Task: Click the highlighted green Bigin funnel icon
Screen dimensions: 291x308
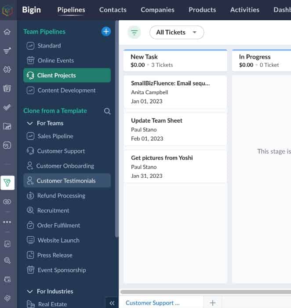Action: click(x=7, y=183)
